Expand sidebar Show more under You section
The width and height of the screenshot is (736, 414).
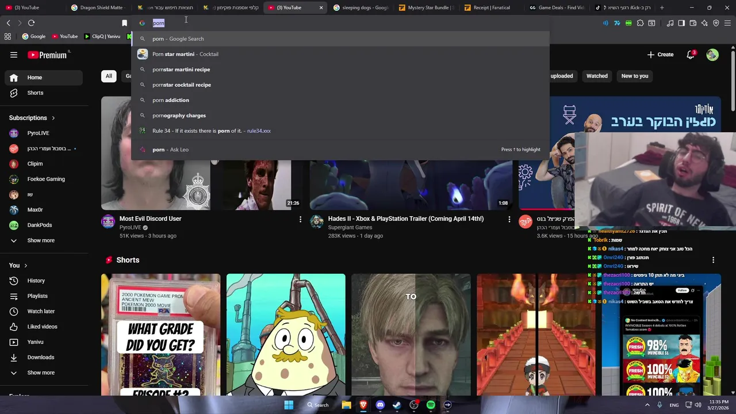pyautogui.click(x=41, y=373)
